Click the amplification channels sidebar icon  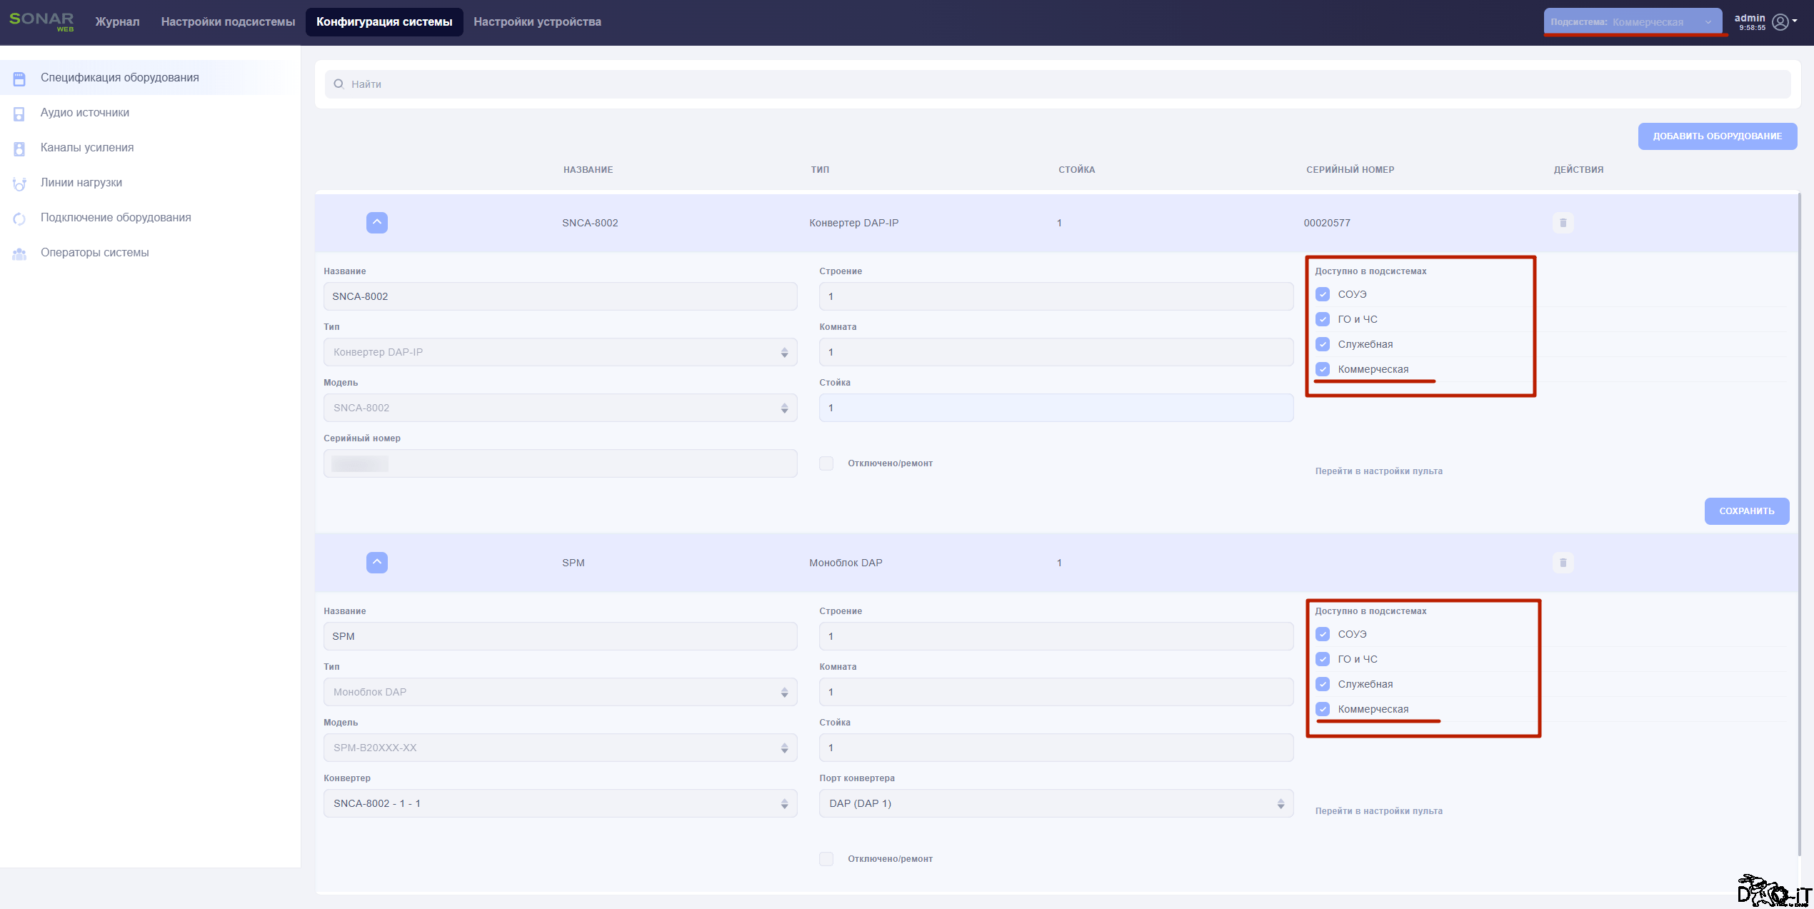19,149
